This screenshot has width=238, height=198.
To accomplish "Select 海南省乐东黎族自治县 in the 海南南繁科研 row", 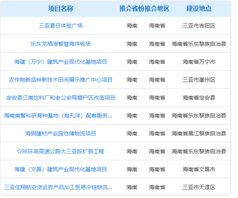I will click(199, 115).
